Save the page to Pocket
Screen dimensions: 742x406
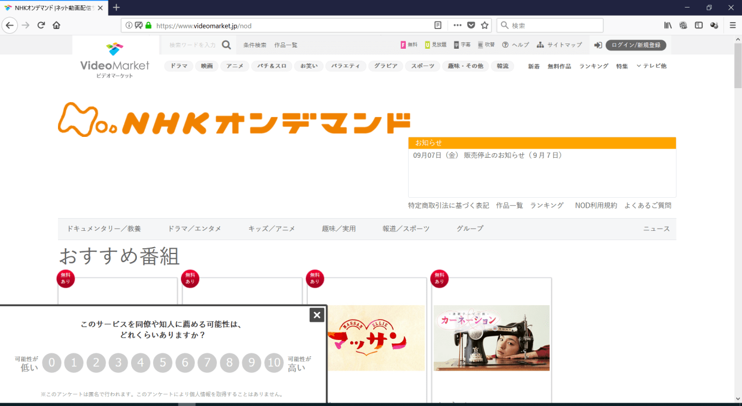tap(471, 26)
